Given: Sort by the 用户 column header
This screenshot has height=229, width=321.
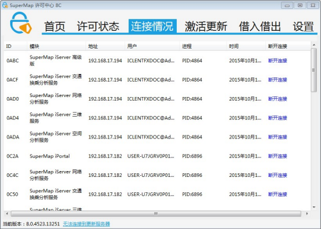Looking at the screenshot, I should pyautogui.click(x=152, y=46).
